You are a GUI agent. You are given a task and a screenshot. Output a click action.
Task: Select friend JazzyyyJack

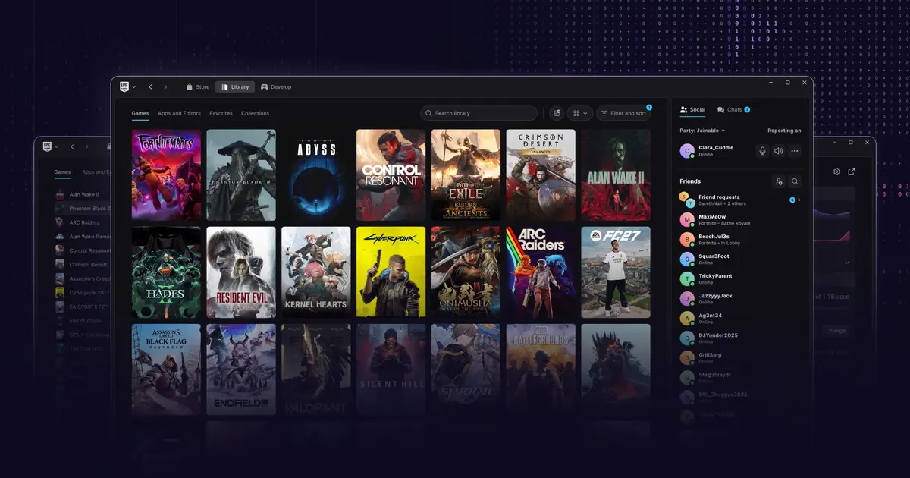tap(740, 299)
